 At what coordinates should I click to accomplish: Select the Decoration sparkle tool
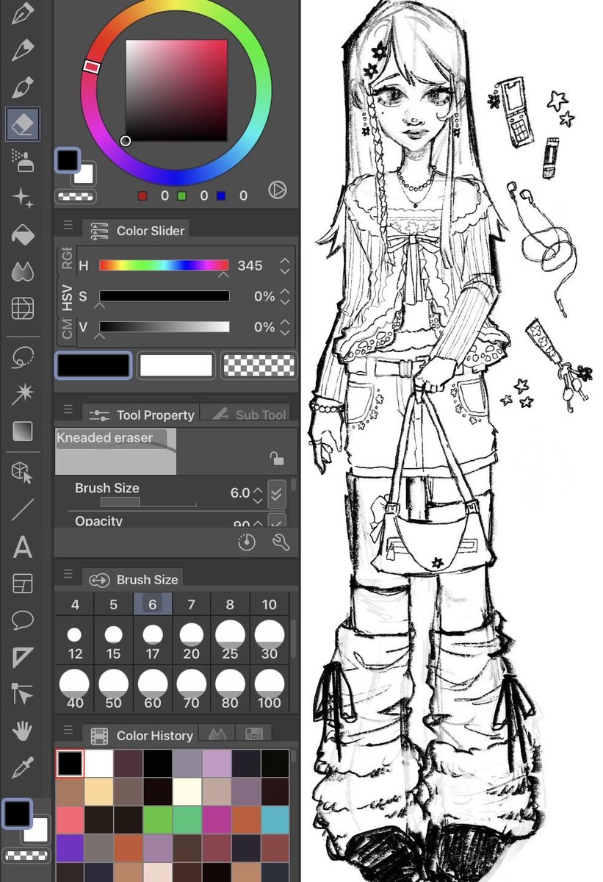coord(23,198)
